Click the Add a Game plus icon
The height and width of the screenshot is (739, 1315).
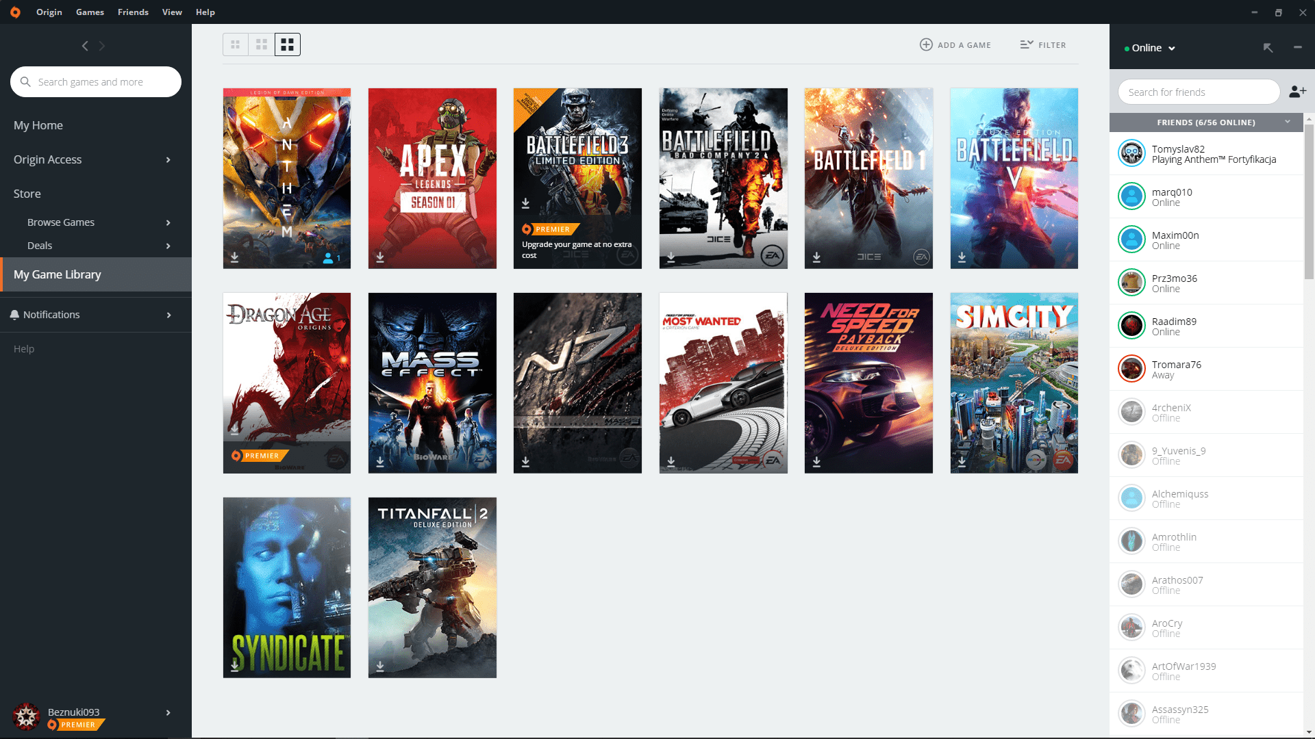click(926, 44)
